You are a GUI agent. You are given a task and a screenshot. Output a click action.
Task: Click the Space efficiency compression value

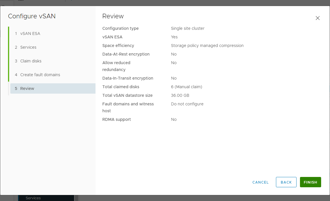(207, 46)
